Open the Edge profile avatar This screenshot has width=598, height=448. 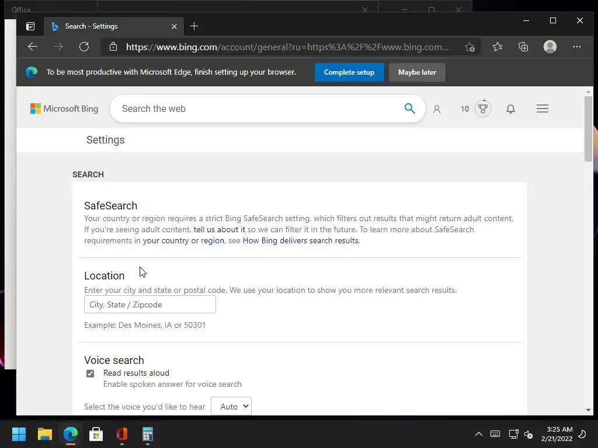coord(550,47)
